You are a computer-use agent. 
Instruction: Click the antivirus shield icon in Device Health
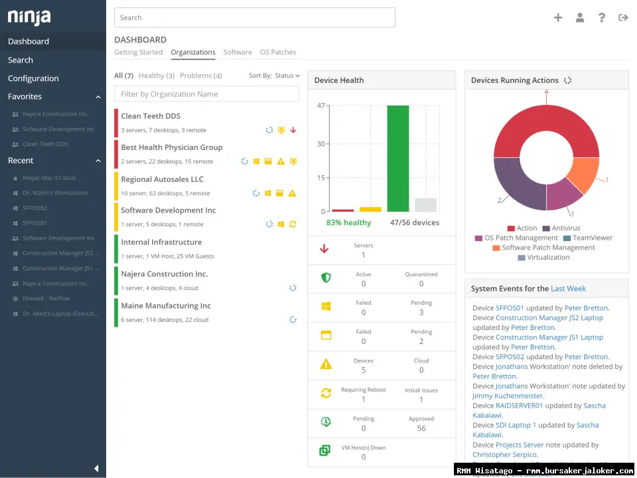click(326, 278)
